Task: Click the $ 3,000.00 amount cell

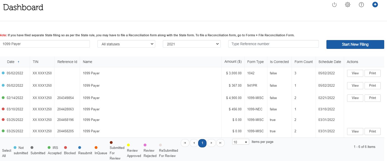Action: [x=234, y=73]
